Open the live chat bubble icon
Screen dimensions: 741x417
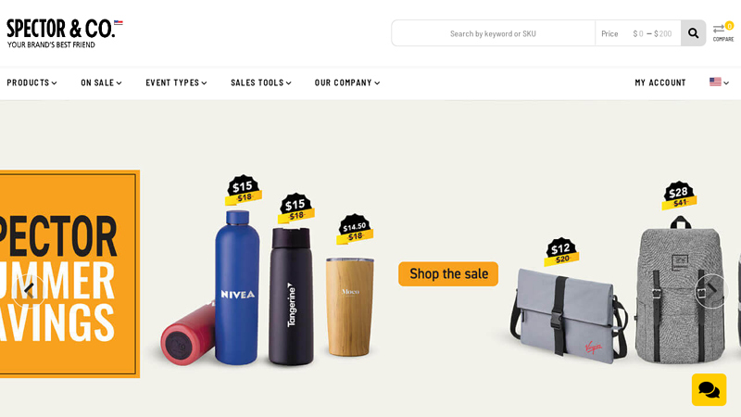pos(709,389)
